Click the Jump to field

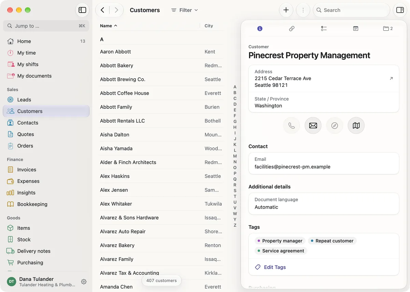[46, 26]
